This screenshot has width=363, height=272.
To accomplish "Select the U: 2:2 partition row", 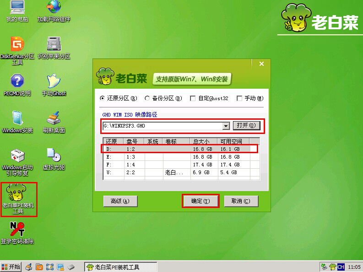I will pos(181,172).
